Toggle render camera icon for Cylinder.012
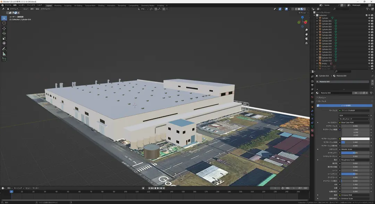The height and width of the screenshot is (204, 375). point(372,52)
